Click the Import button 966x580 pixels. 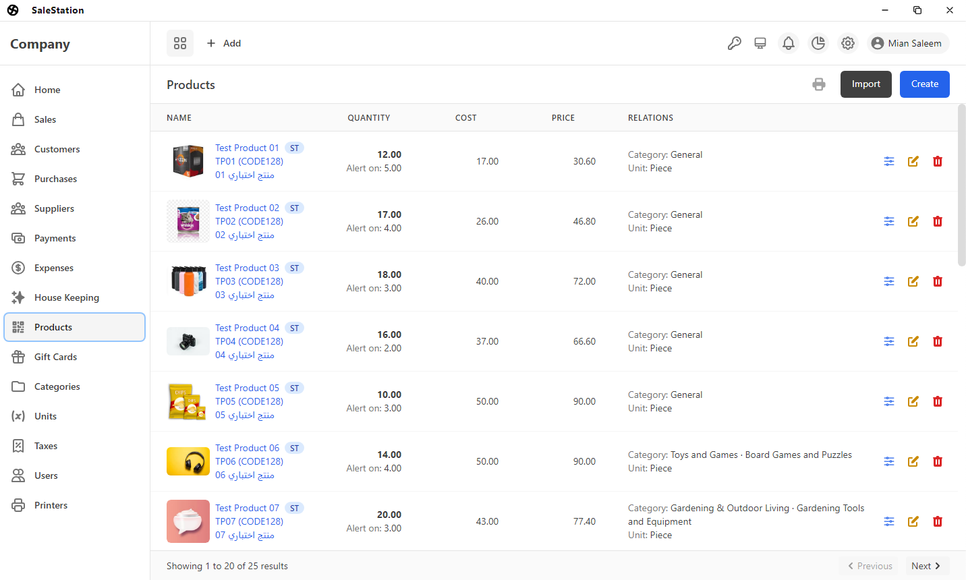pos(865,84)
